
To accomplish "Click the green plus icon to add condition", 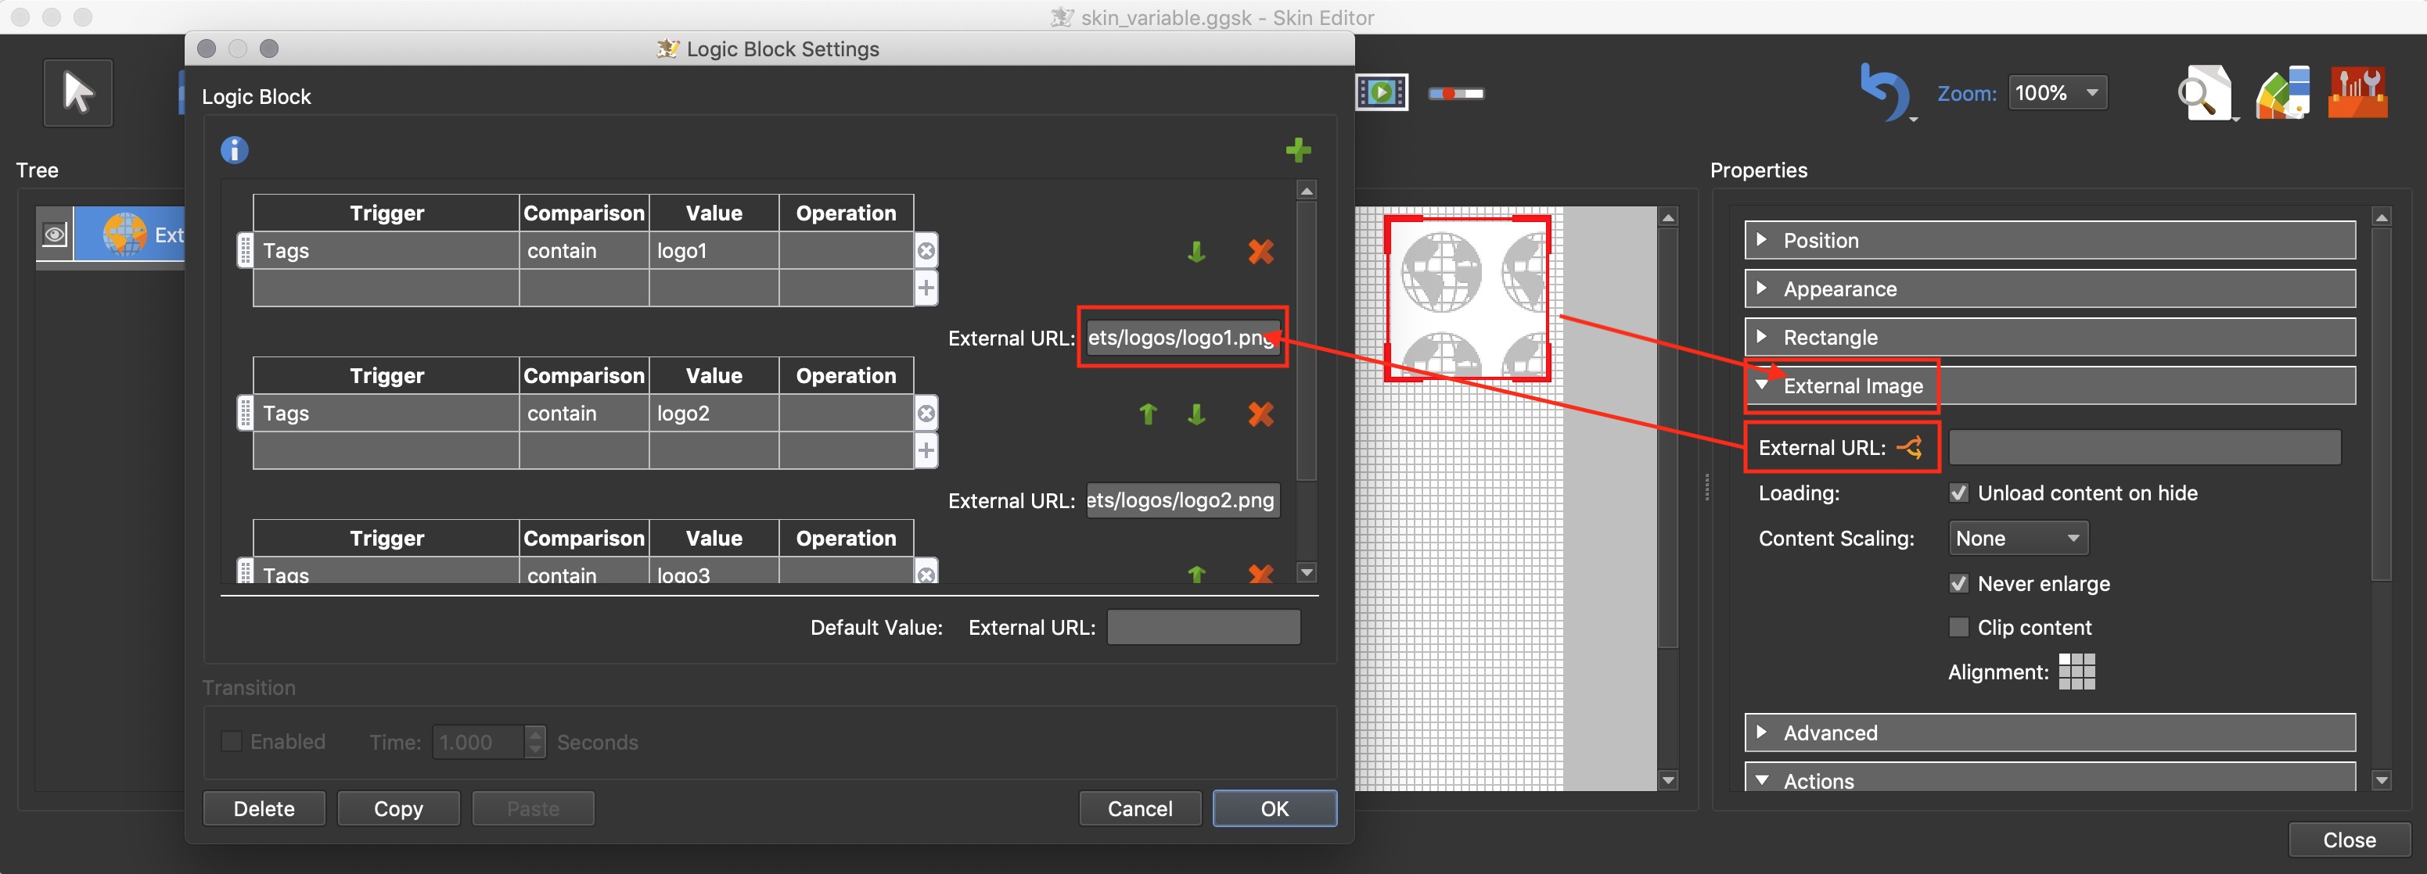I will [x=1299, y=150].
